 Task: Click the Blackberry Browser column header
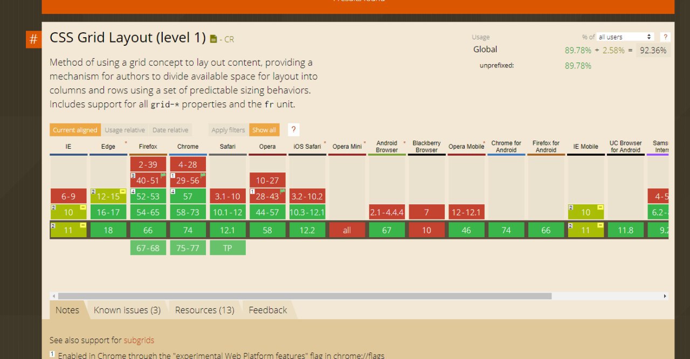click(x=426, y=147)
